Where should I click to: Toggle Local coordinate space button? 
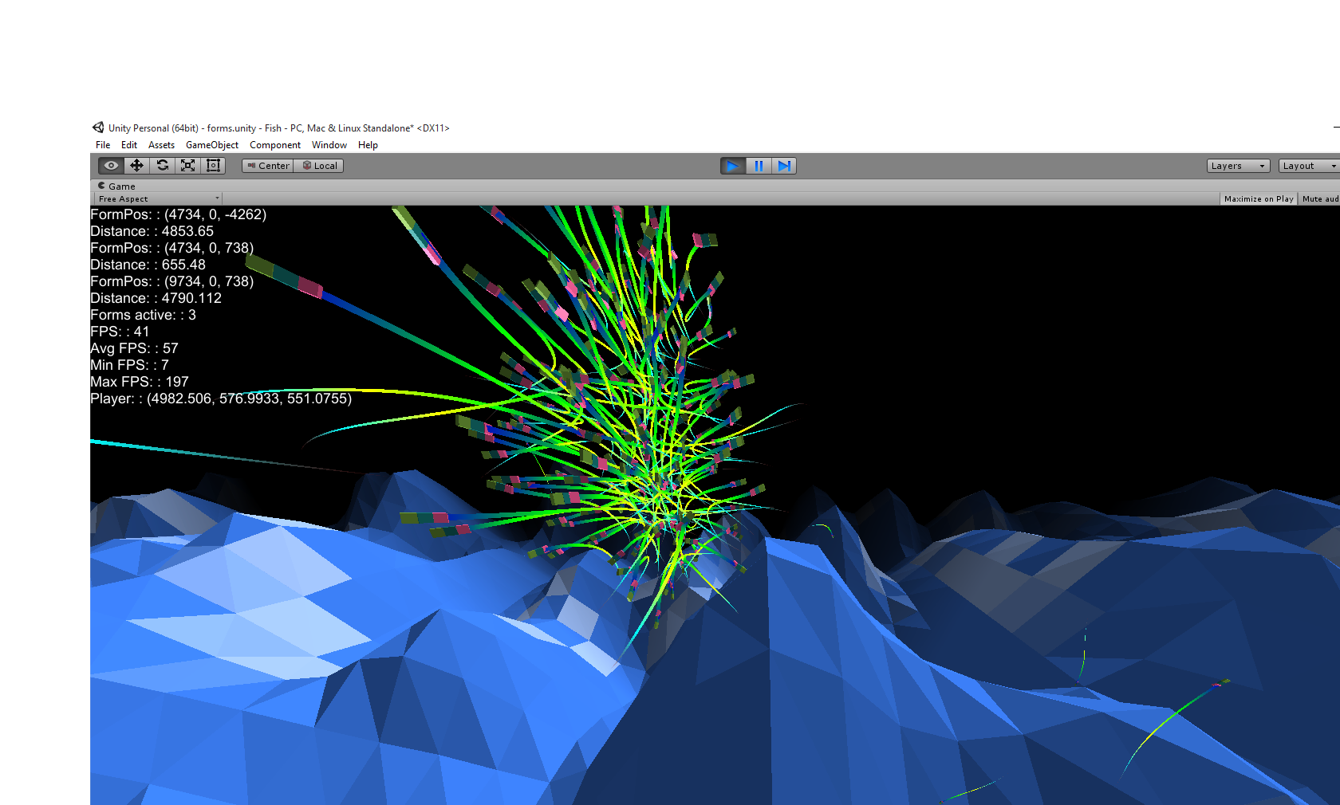(319, 166)
